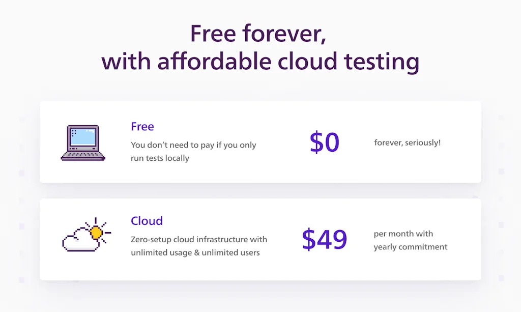
Task: Click the pixel-art laptop icon
Action: click(x=83, y=143)
